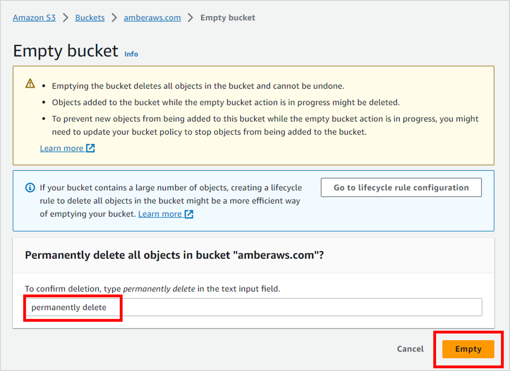Click the bullet 'Objects added to the bucket while'
The width and height of the screenshot is (510, 371).
pyautogui.click(x=226, y=102)
